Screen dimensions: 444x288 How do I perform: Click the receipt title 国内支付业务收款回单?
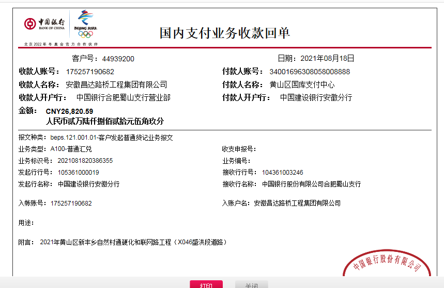click(224, 33)
